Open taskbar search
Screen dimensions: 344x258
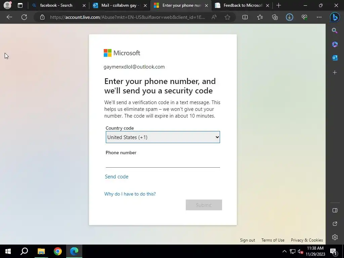coord(24,251)
